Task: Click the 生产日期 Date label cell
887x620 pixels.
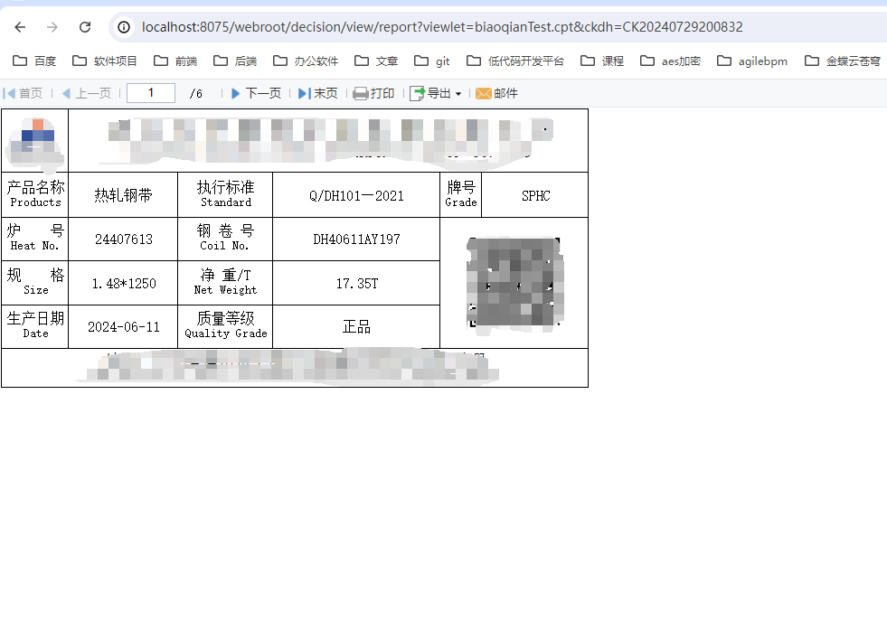Action: 35,326
